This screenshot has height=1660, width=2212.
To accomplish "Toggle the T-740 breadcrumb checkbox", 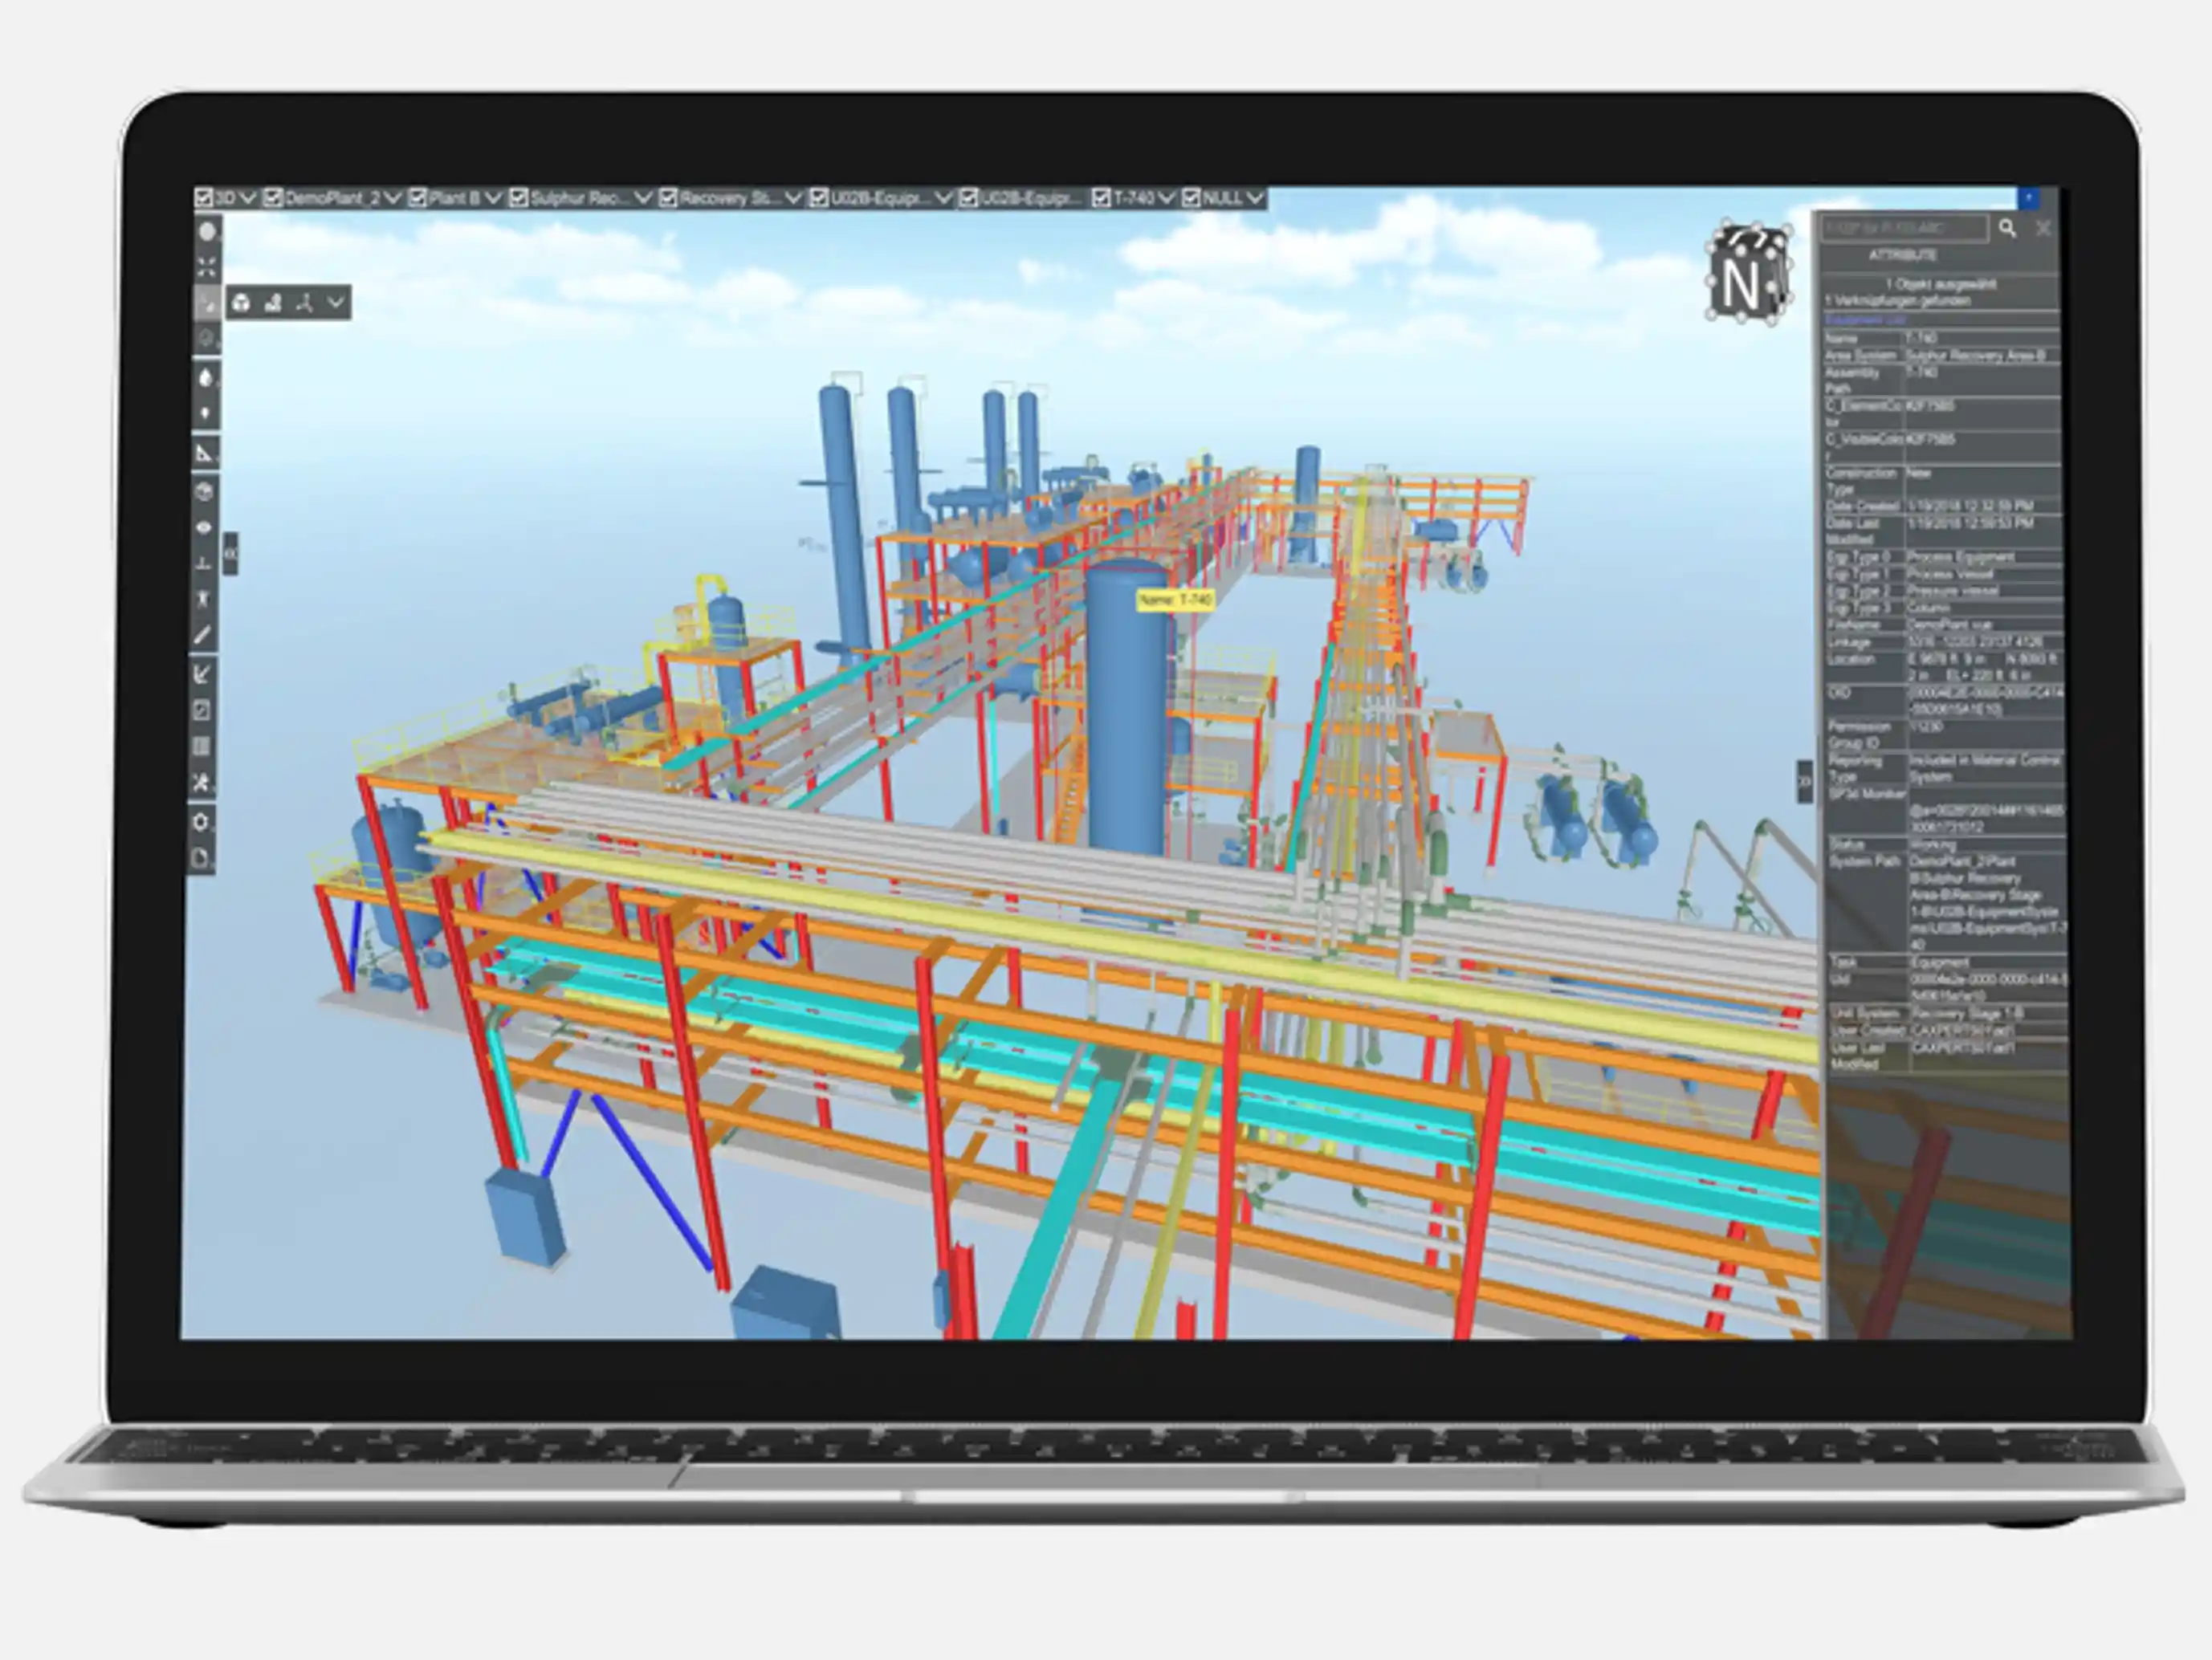I will (x=1102, y=198).
